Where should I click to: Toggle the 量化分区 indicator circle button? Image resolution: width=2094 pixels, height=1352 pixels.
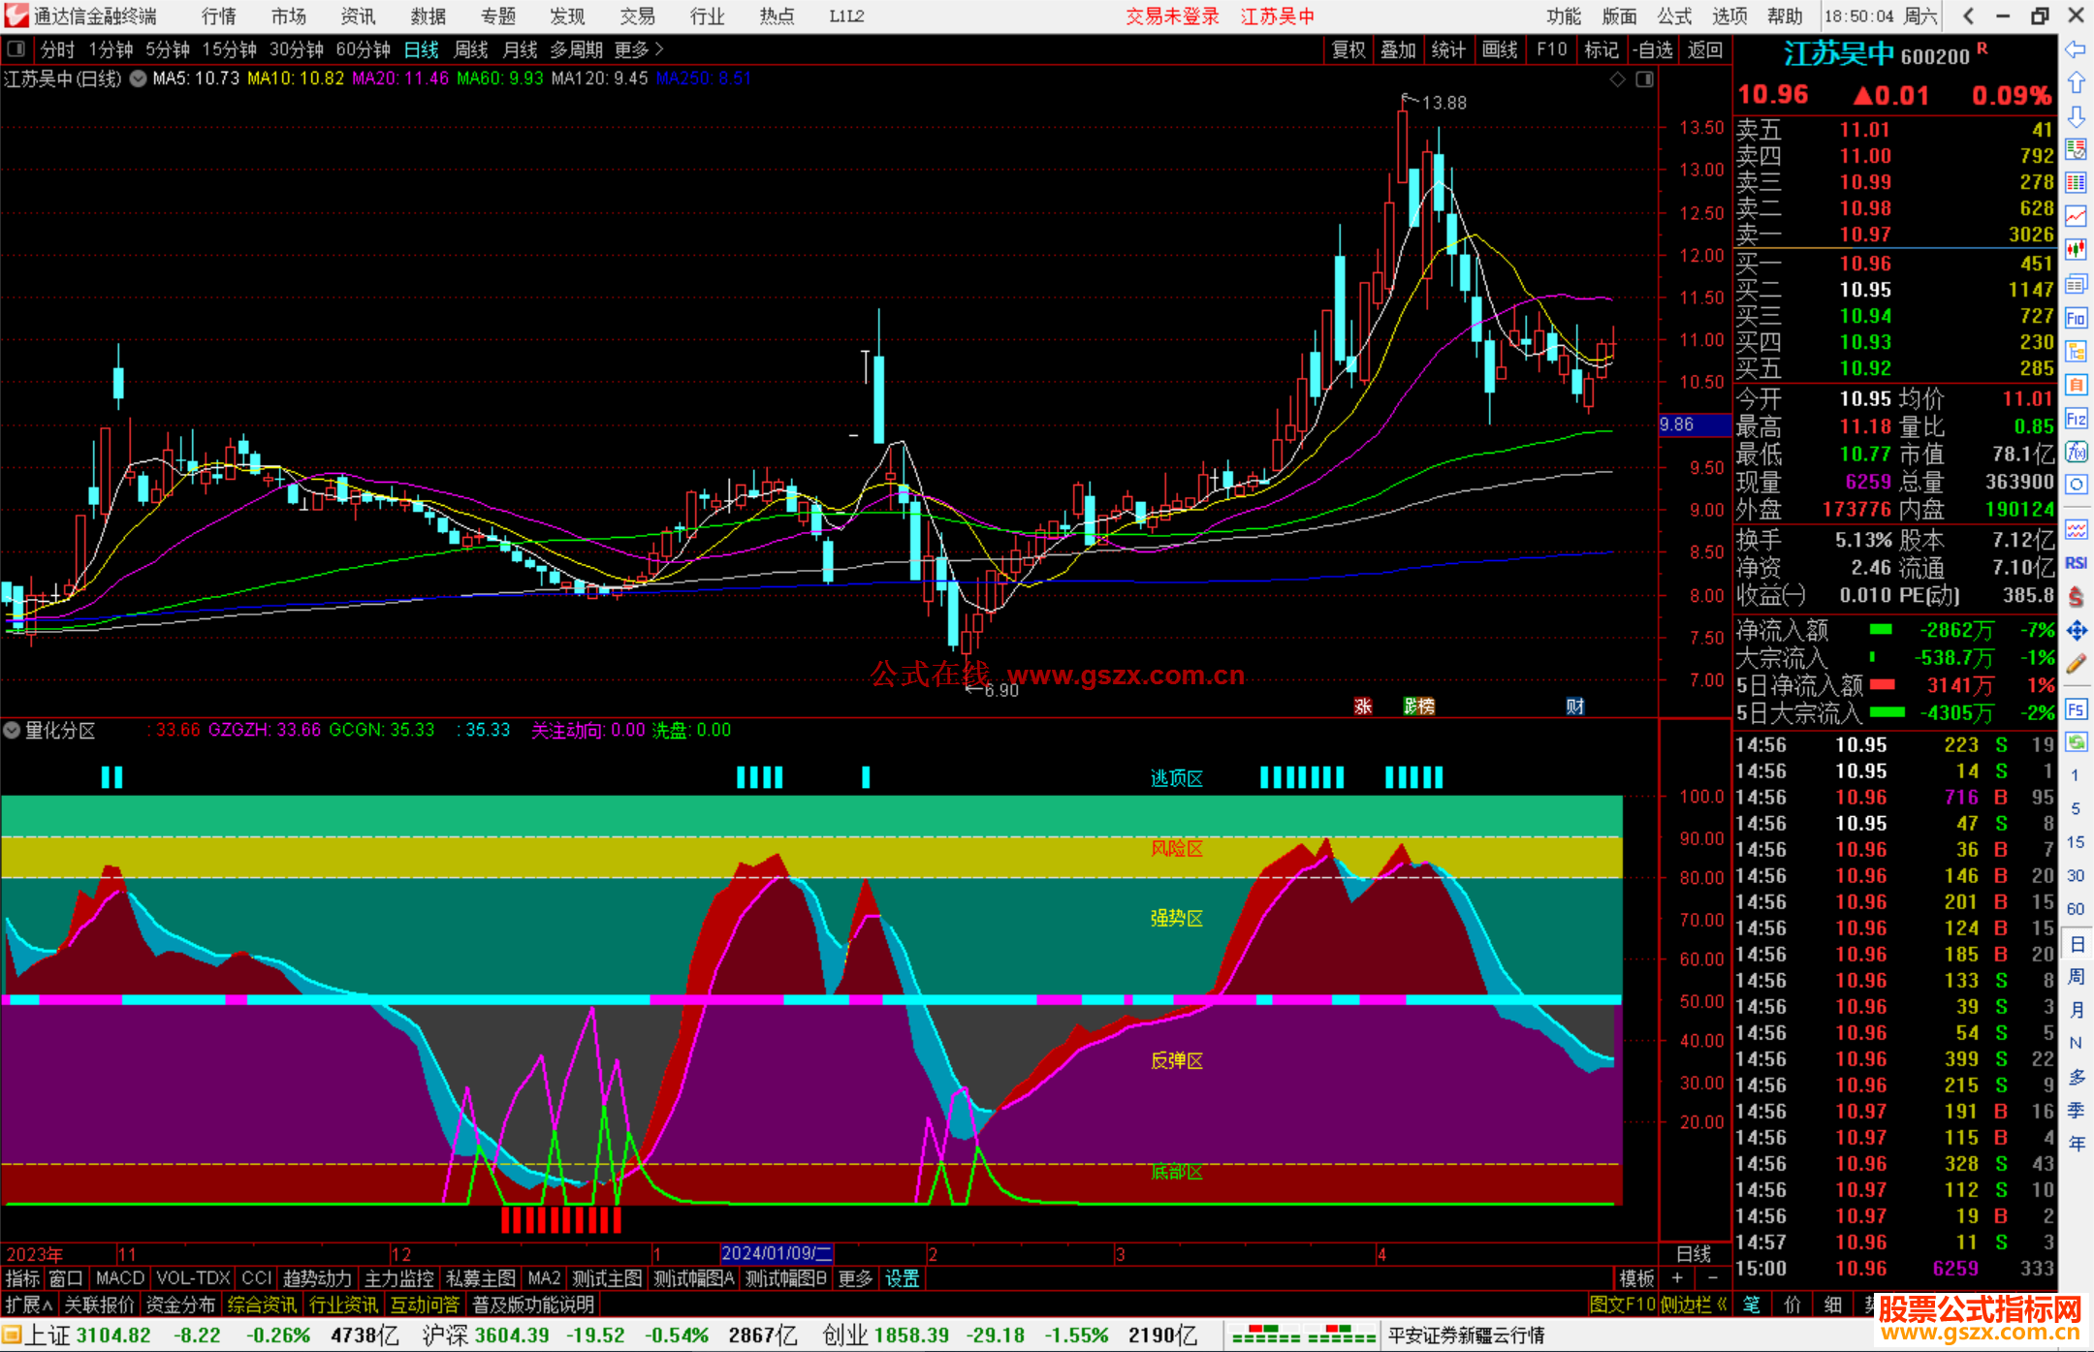pyautogui.click(x=12, y=731)
